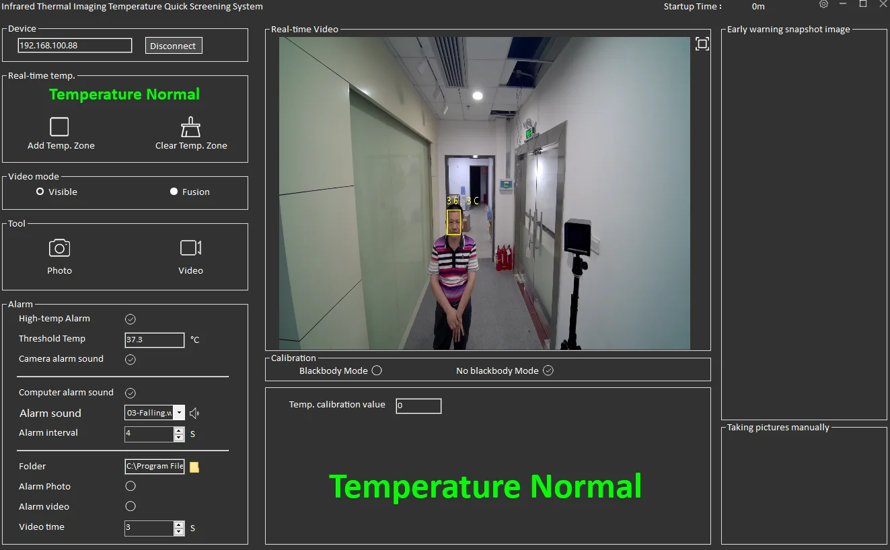Preview alarm sound with speaker icon

click(x=194, y=414)
